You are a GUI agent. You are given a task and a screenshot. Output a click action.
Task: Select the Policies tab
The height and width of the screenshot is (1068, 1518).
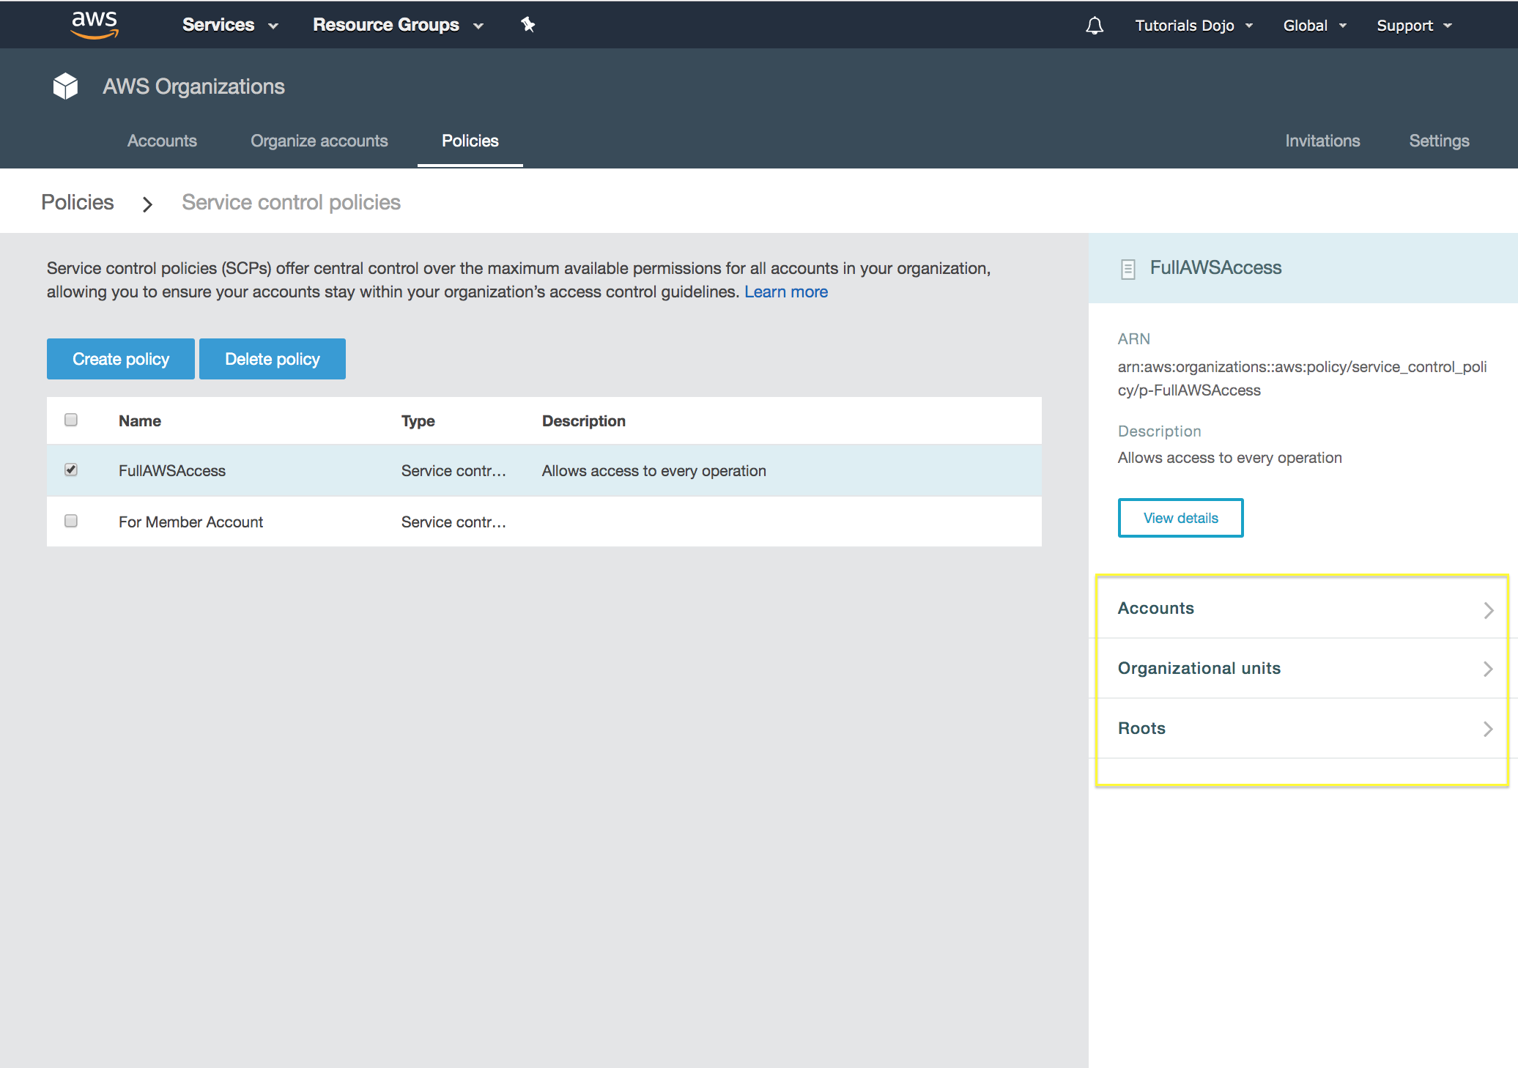tap(470, 141)
